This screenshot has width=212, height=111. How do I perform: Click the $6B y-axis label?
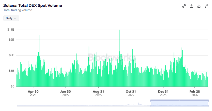tap(12, 55)
